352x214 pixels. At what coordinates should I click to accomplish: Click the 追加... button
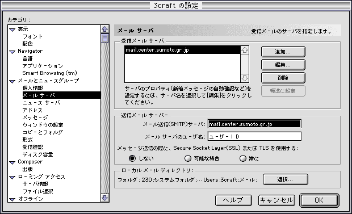point(283,52)
